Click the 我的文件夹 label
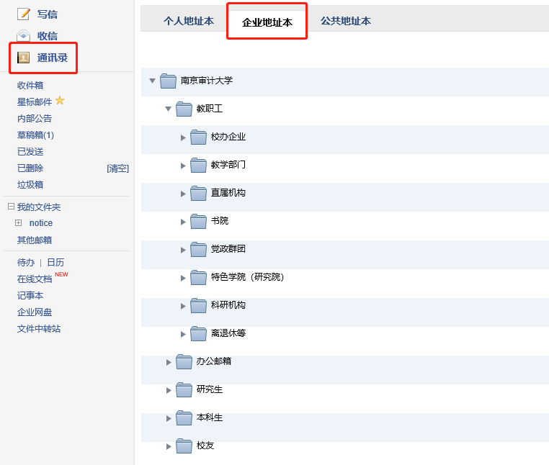Screen dimensions: 549x465 (39, 207)
